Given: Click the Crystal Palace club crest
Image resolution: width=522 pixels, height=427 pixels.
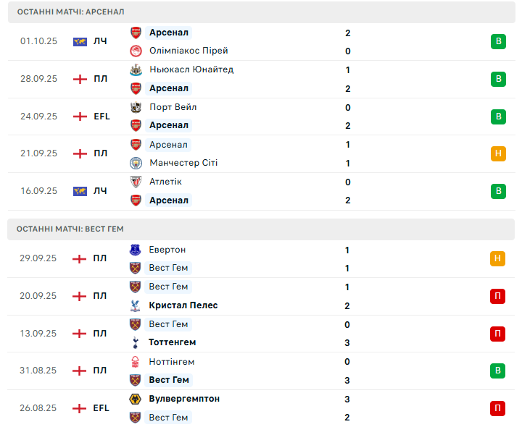Looking at the screenshot, I should [x=136, y=305].
